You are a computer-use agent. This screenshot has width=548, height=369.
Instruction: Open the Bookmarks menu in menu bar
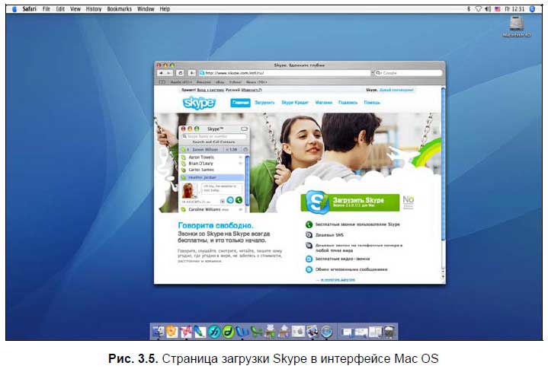click(x=119, y=8)
